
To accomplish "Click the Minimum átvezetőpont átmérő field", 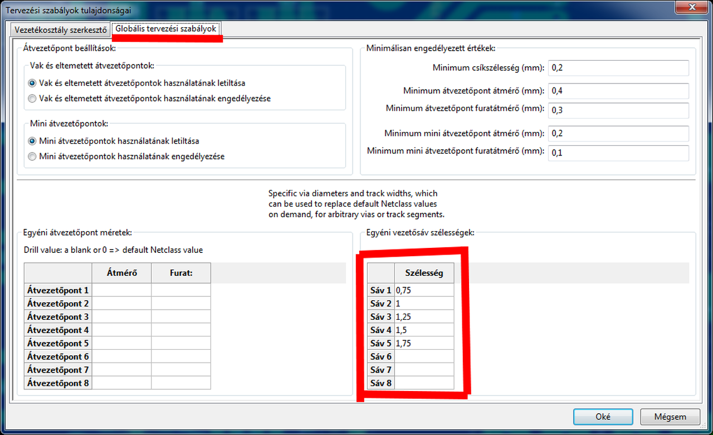I will click(x=619, y=91).
